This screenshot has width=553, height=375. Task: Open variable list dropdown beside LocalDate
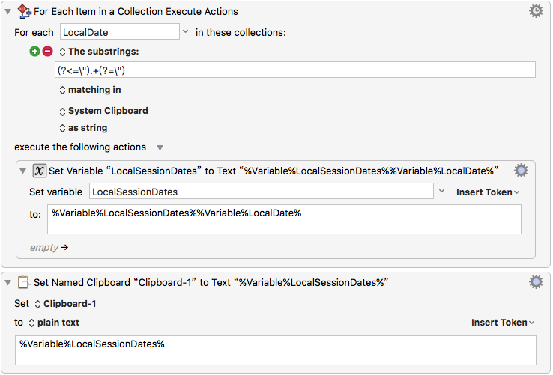186,32
